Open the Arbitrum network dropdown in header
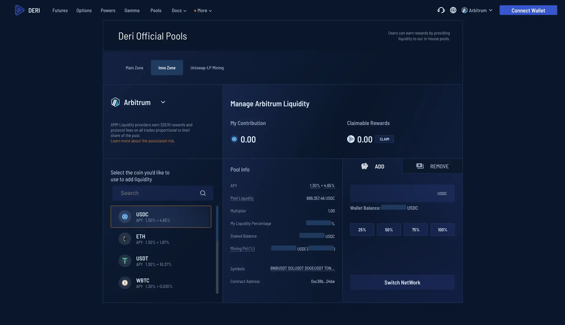The image size is (565, 325). (x=477, y=11)
